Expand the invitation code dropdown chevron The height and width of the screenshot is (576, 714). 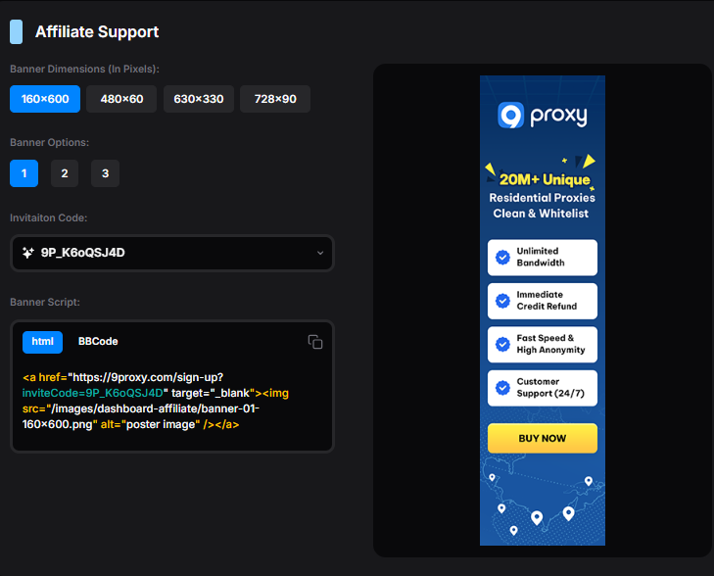click(x=320, y=253)
